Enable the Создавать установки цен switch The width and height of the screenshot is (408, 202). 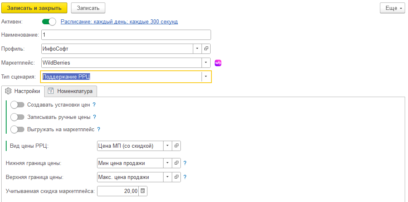click(17, 105)
